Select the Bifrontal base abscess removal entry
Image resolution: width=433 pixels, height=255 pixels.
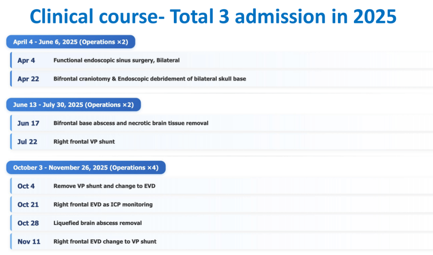131,123
